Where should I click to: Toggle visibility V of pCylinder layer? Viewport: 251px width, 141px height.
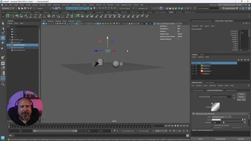click(x=193, y=71)
